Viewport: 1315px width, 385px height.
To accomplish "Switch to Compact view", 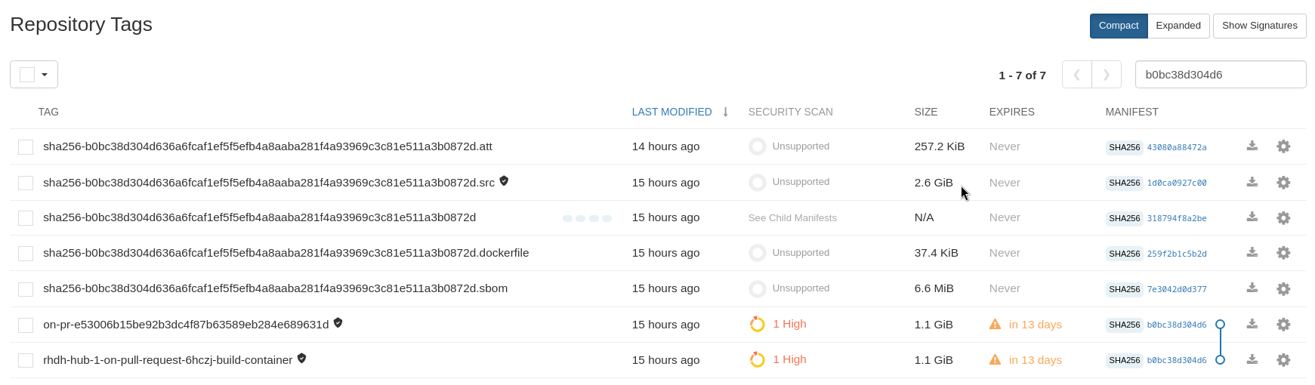I will click(1118, 26).
